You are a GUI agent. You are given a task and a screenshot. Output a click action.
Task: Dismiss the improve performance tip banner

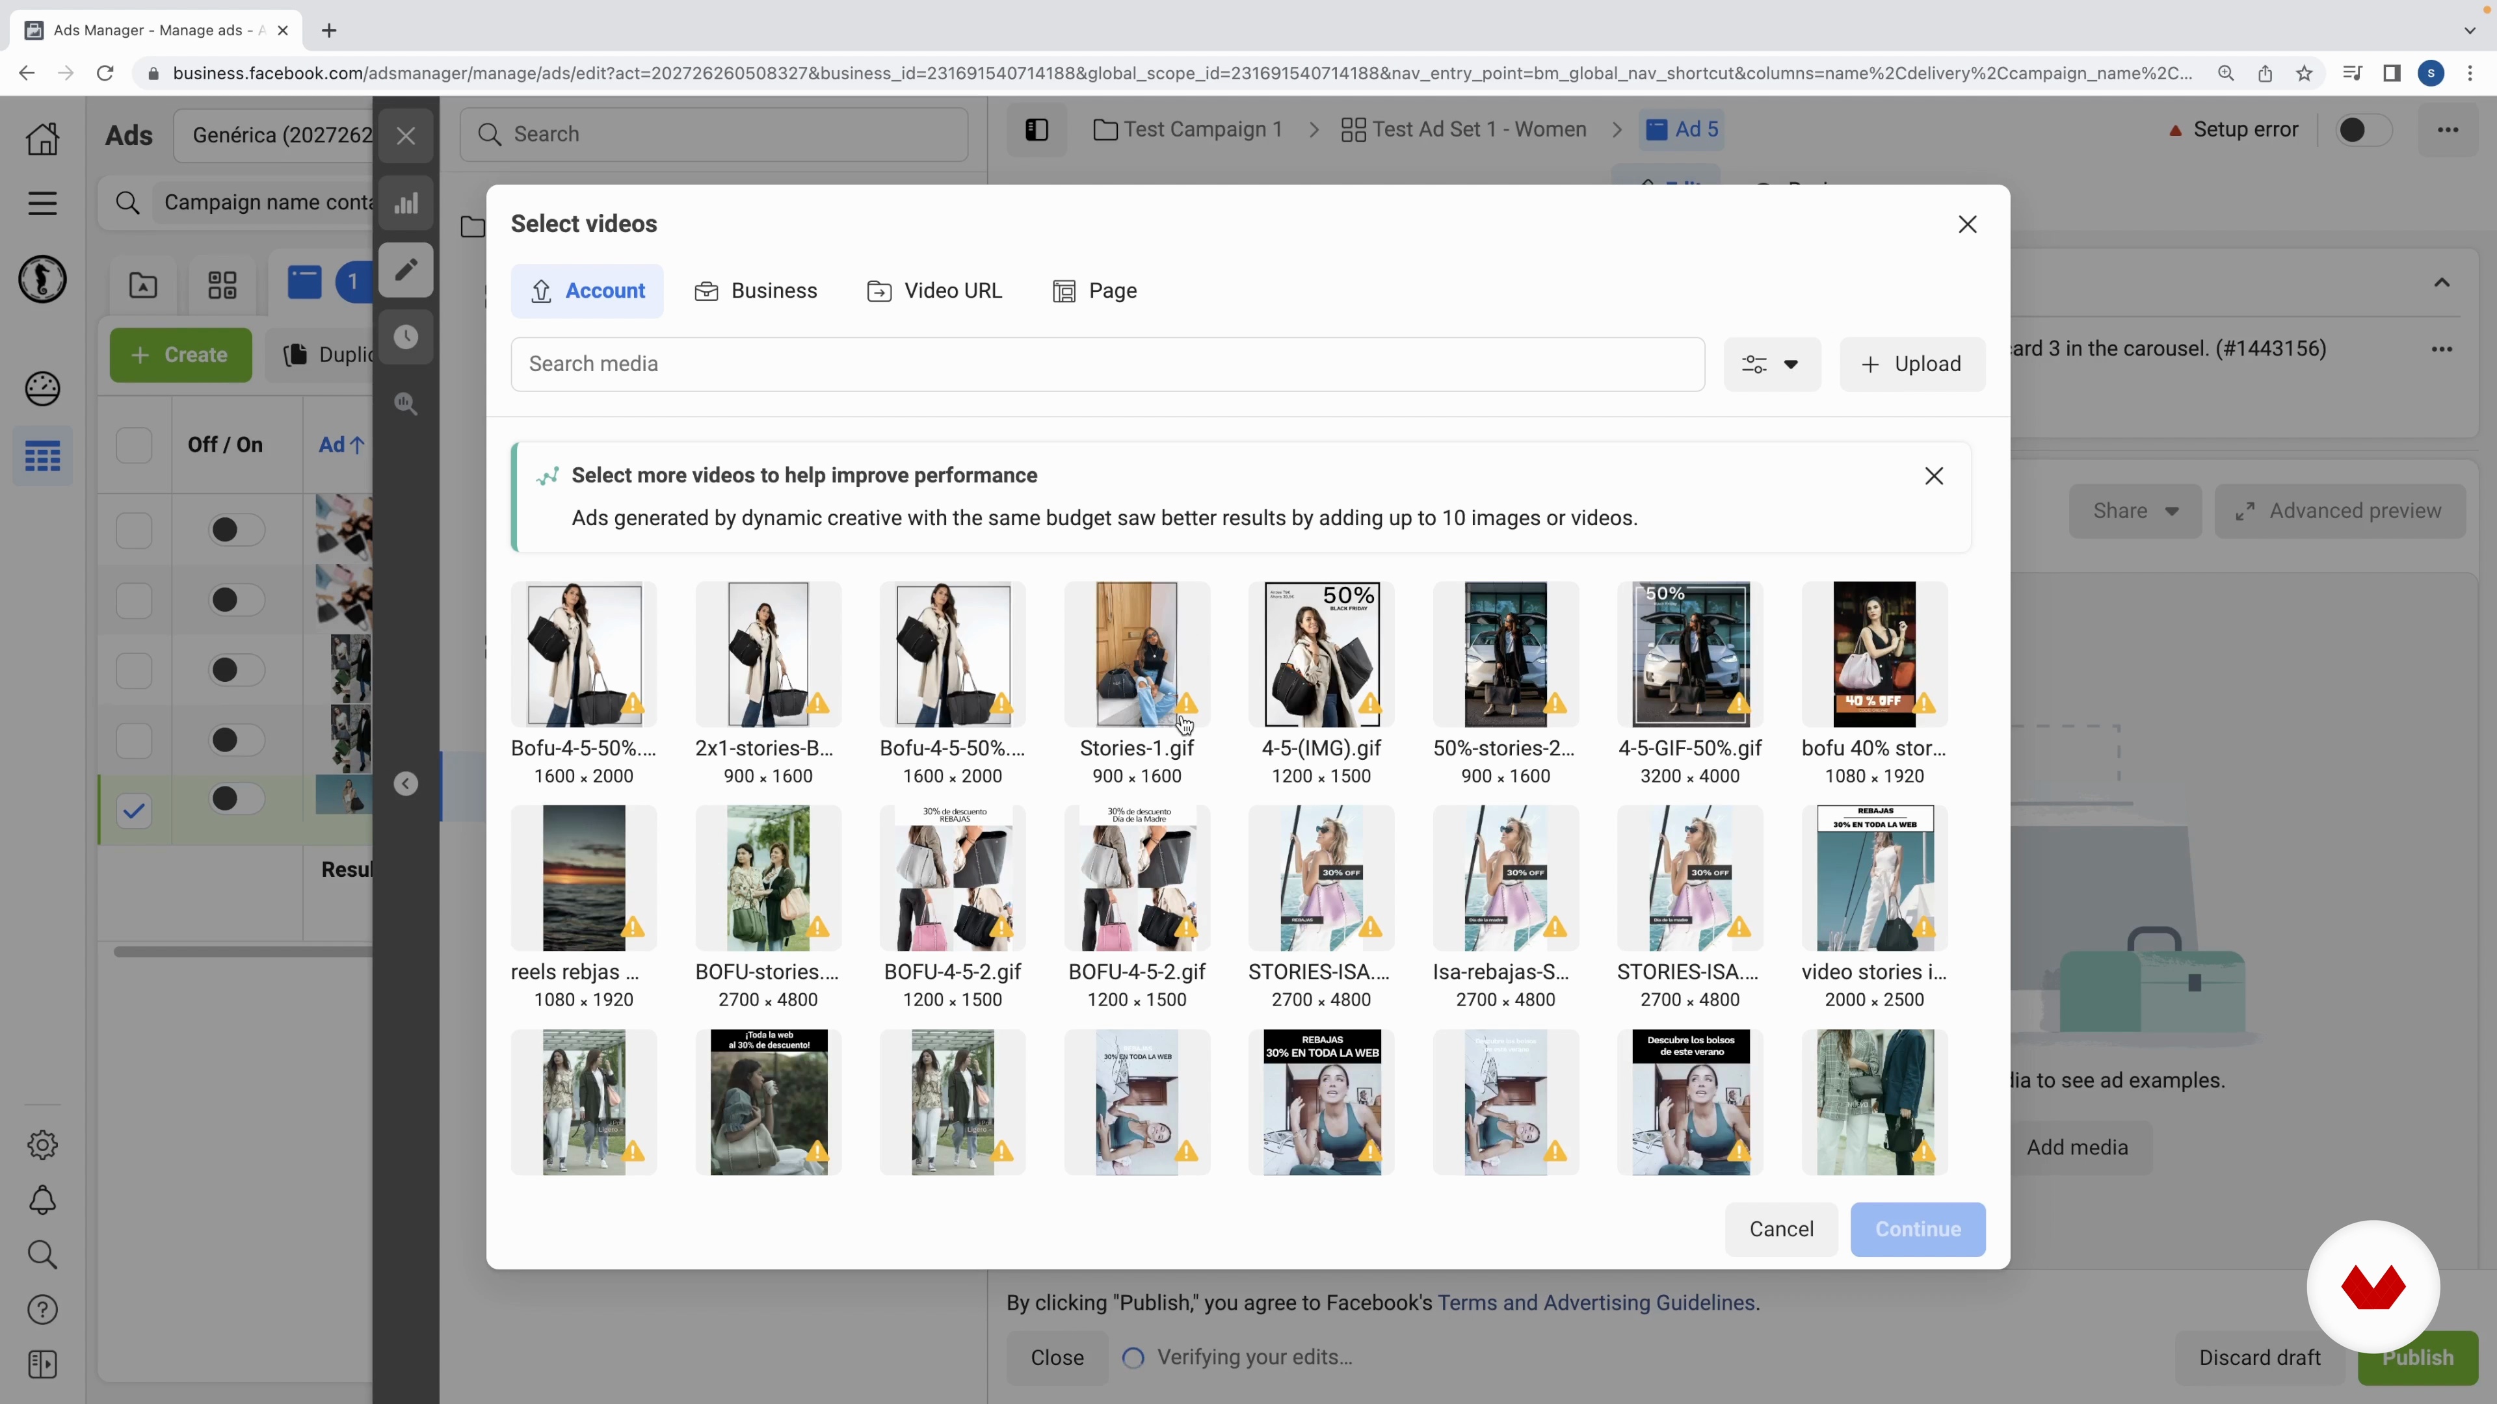pyautogui.click(x=1934, y=476)
